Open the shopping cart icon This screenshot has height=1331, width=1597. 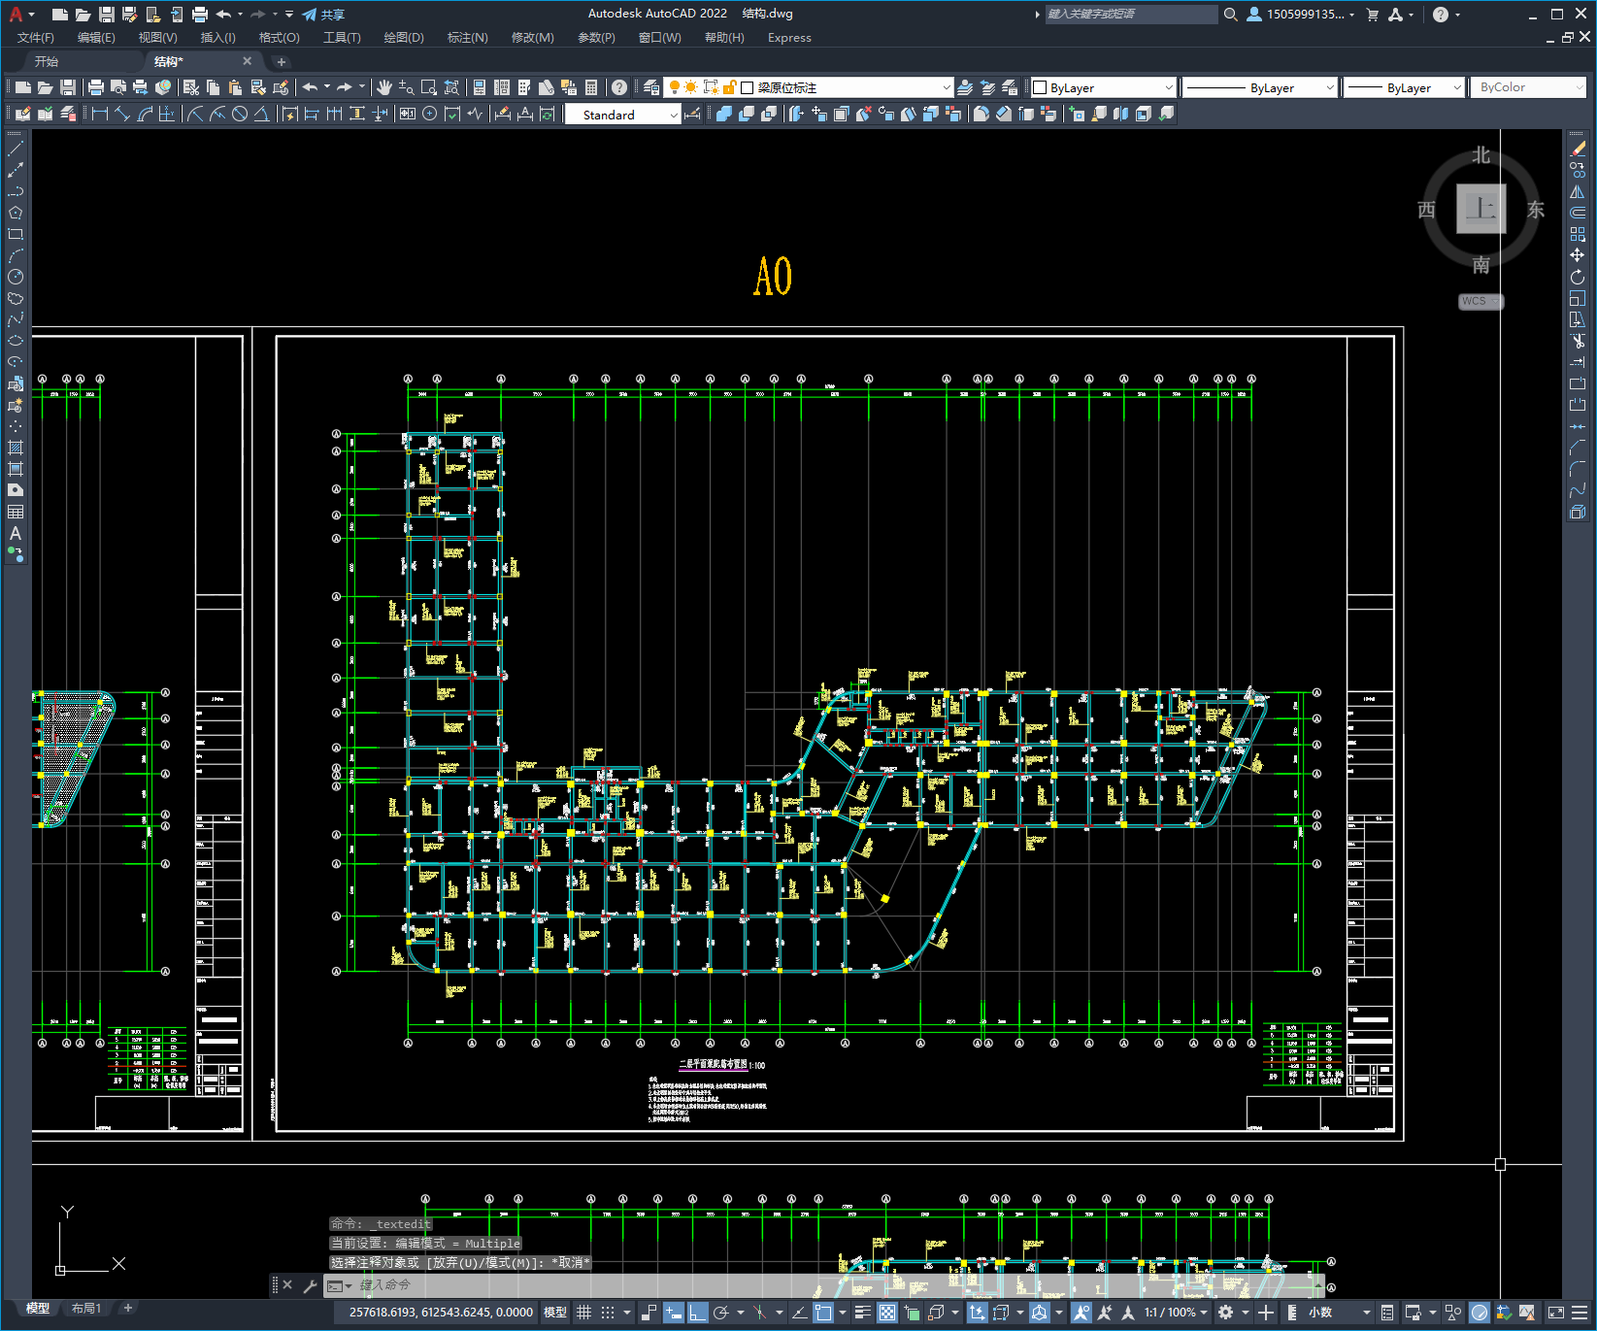pos(1372,15)
